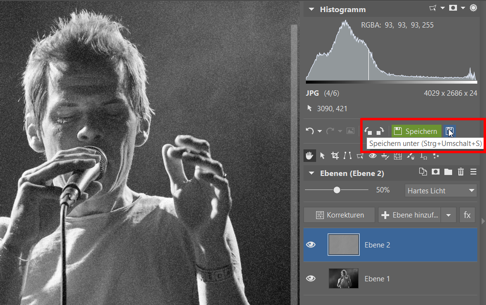Screen dimensions: 486x305
Task: Click the layer group folder icon
Action: tap(448, 172)
